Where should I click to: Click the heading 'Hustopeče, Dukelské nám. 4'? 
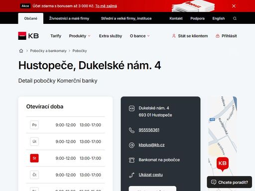coord(90,66)
